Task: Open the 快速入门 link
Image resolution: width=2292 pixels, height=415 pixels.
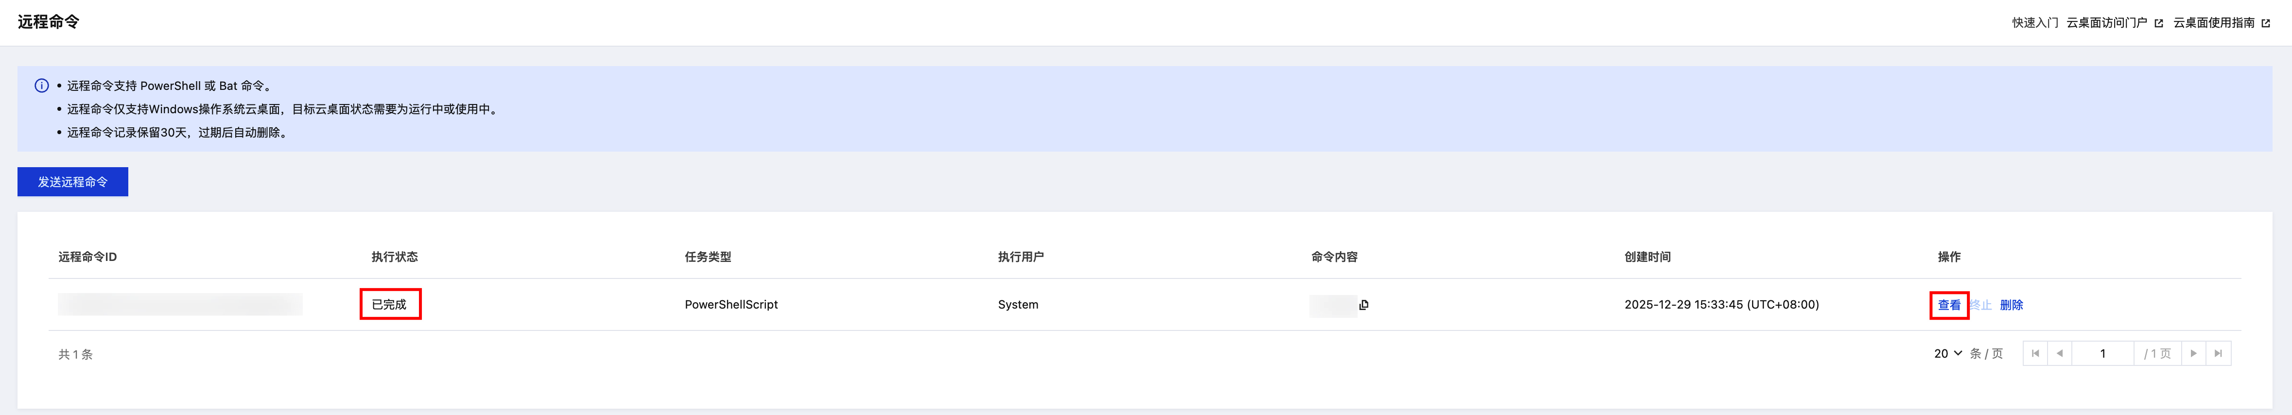Action: (2035, 23)
